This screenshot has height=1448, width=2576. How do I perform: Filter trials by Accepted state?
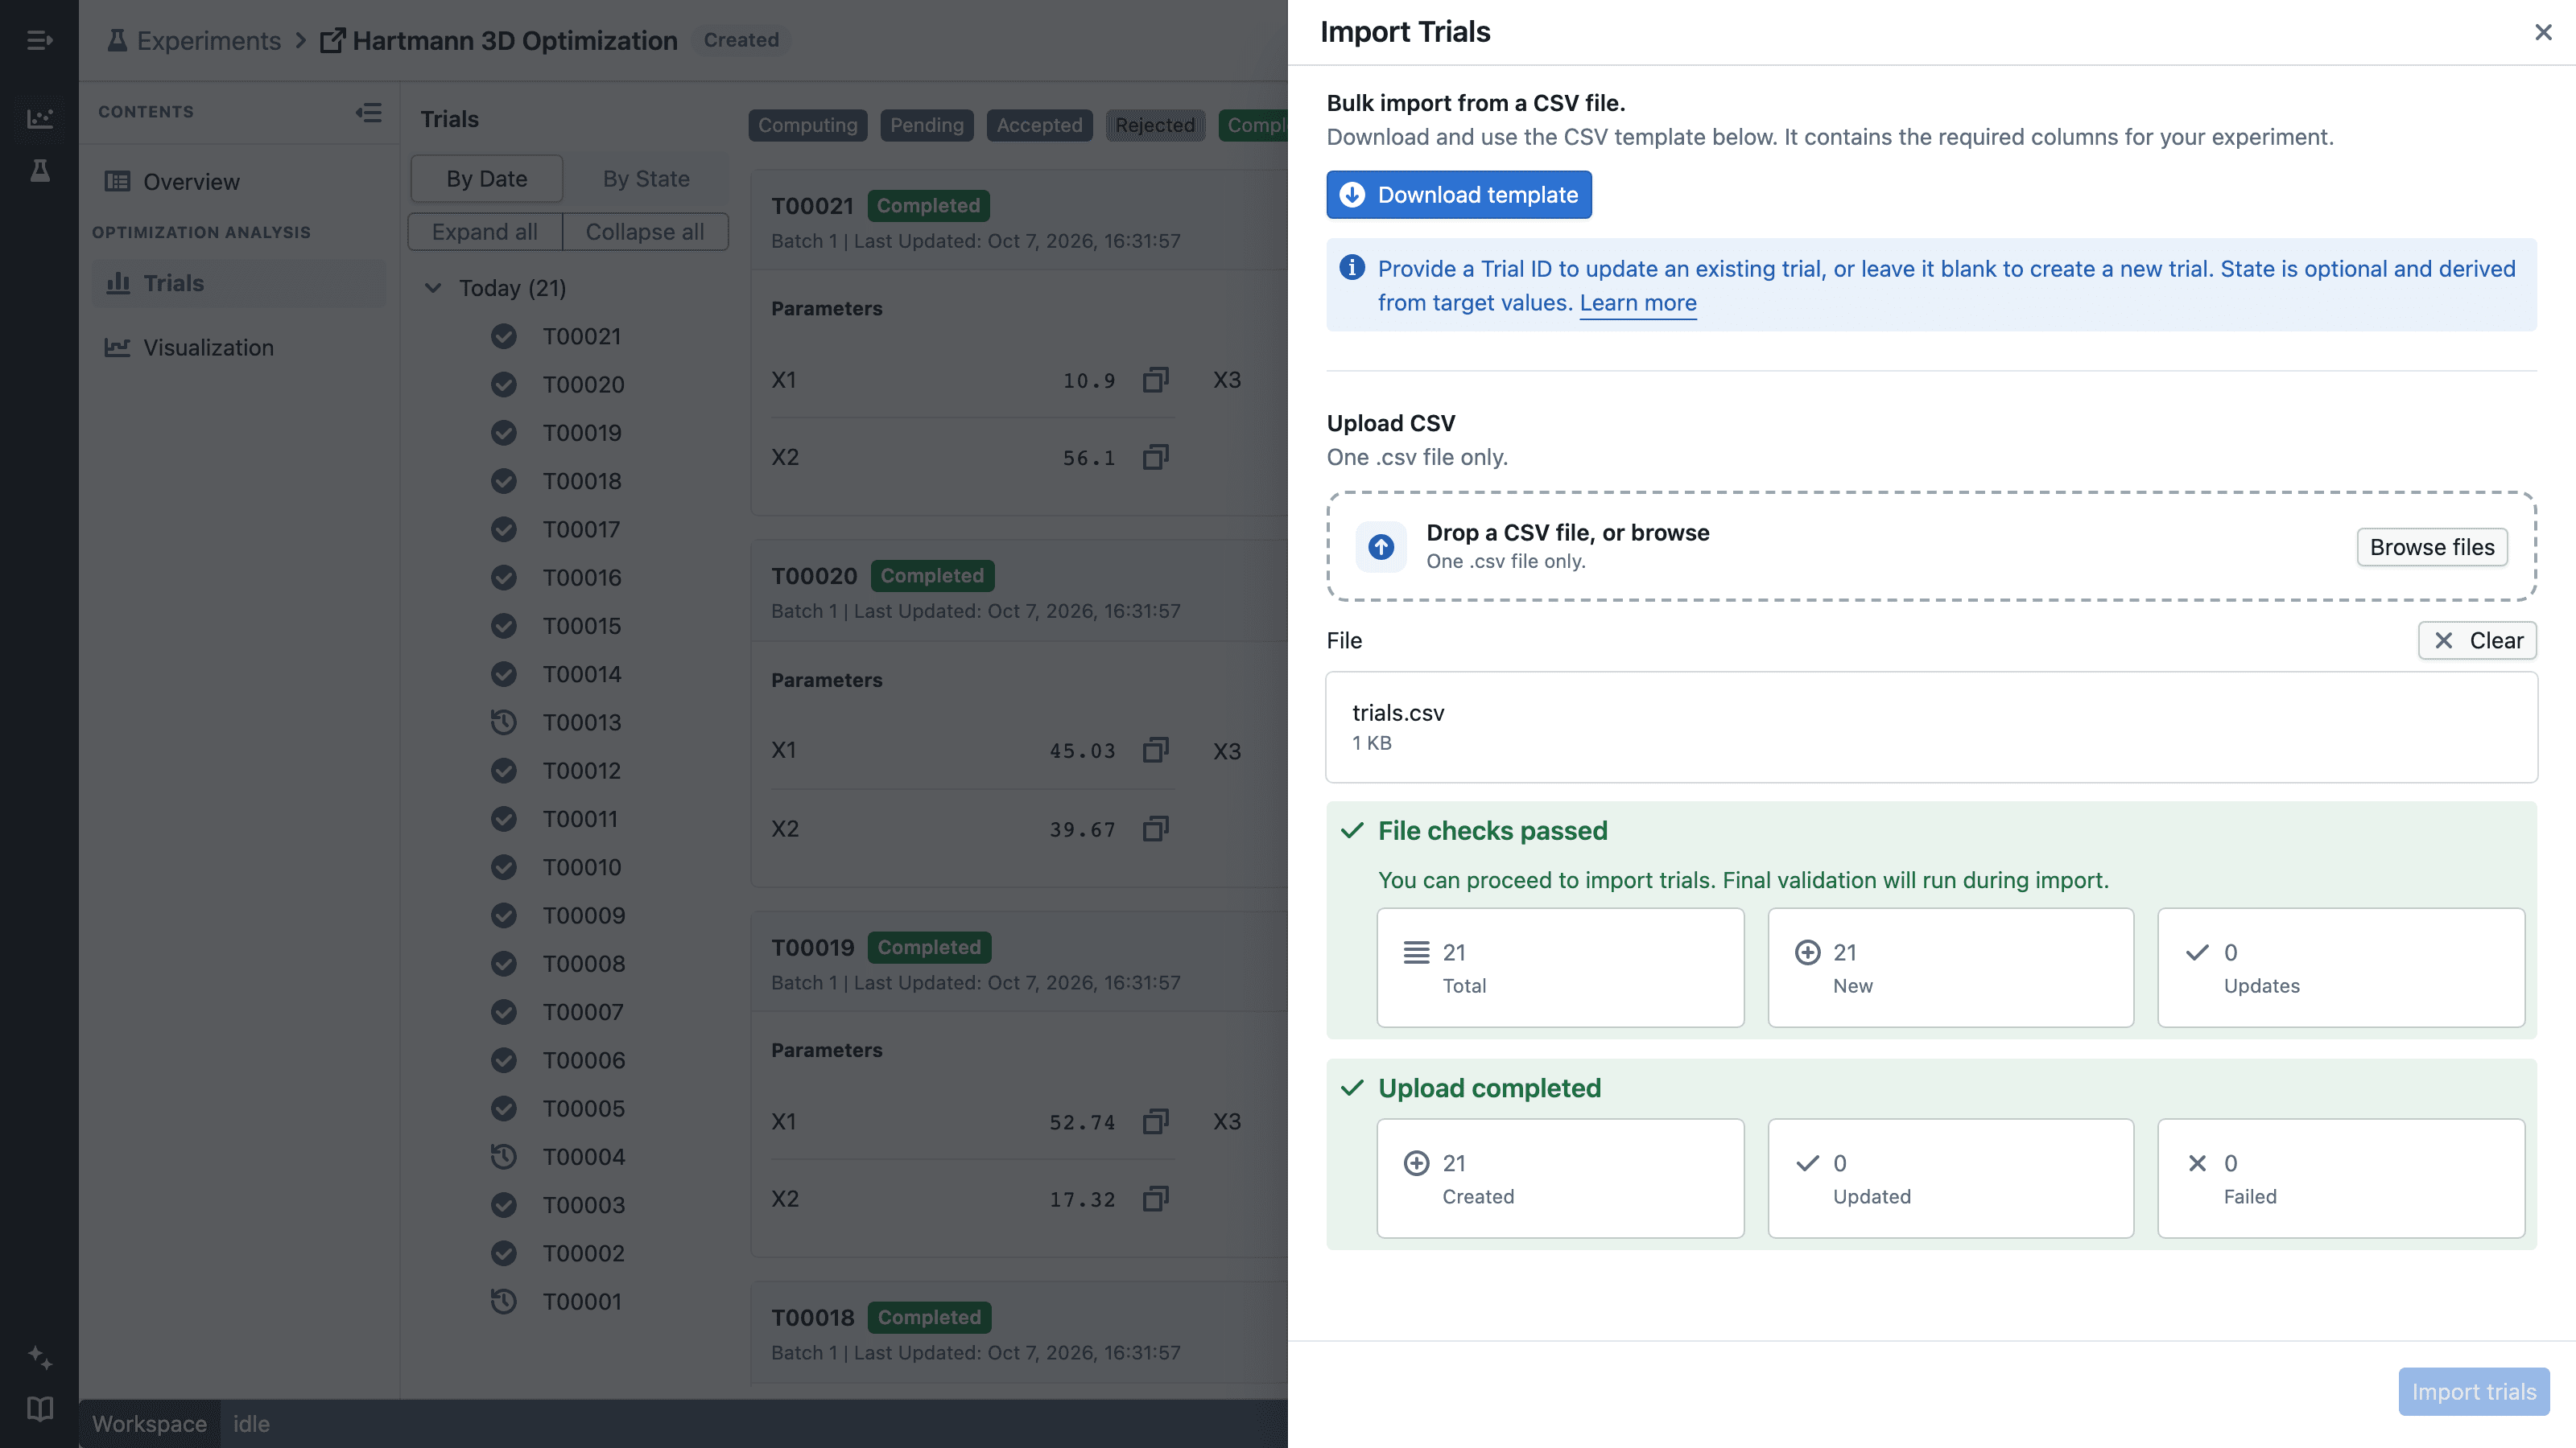[x=1040, y=125]
